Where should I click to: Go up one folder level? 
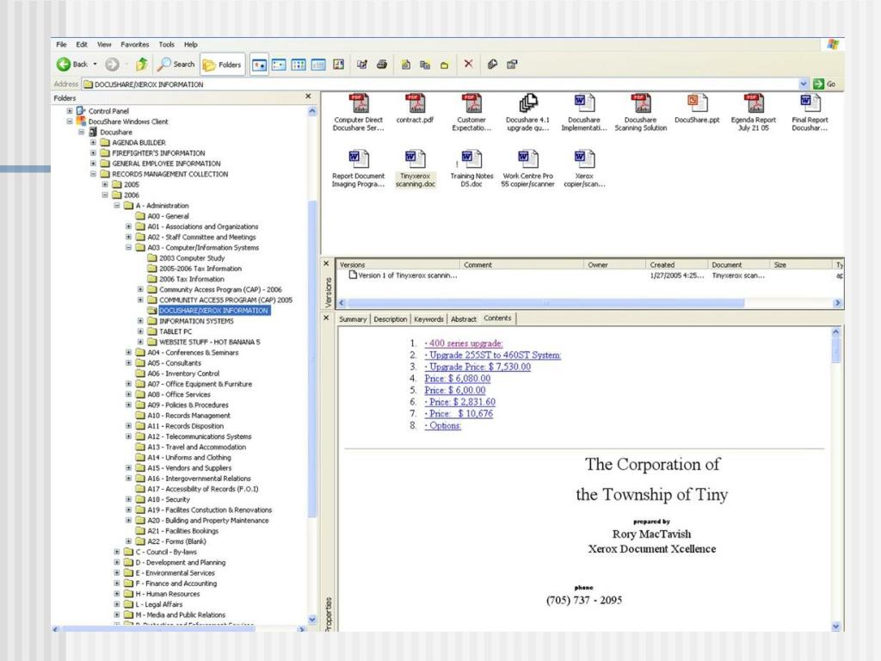(x=142, y=64)
